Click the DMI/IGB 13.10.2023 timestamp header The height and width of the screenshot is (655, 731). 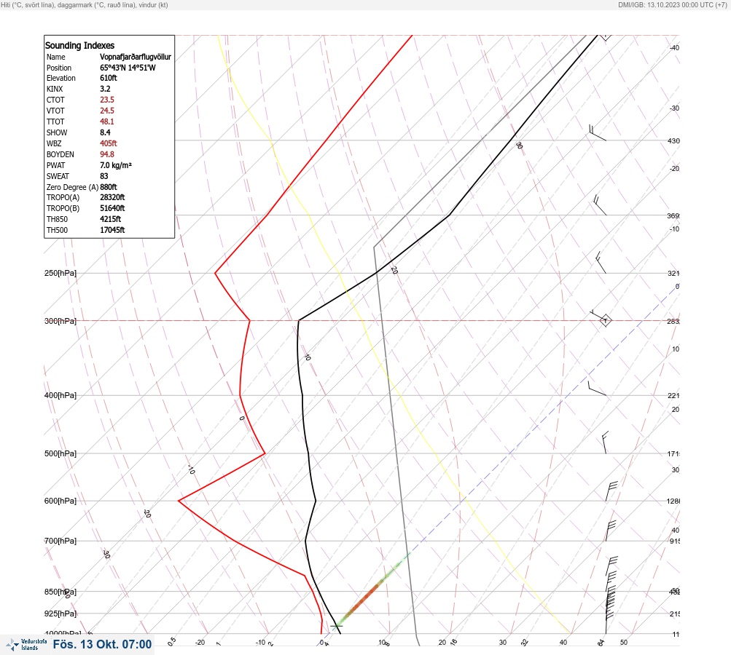[672, 4]
